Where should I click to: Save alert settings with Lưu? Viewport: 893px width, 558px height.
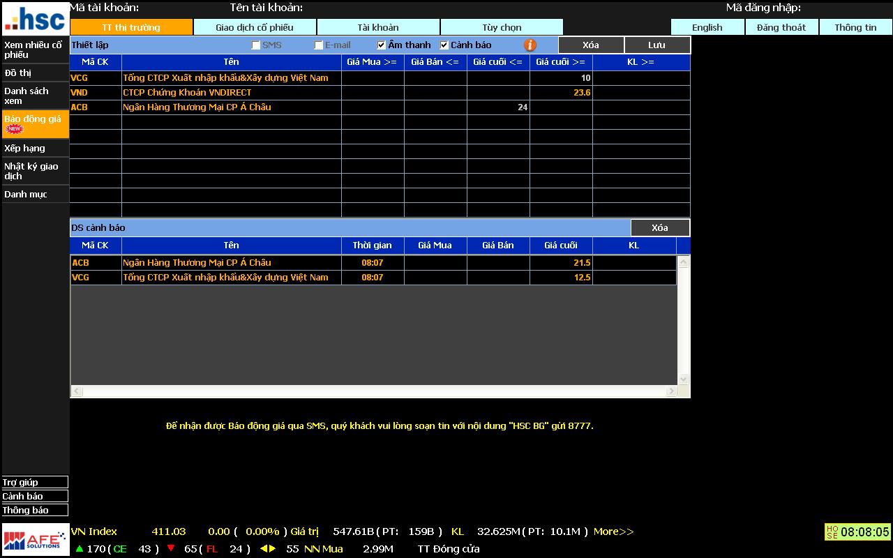click(x=656, y=45)
